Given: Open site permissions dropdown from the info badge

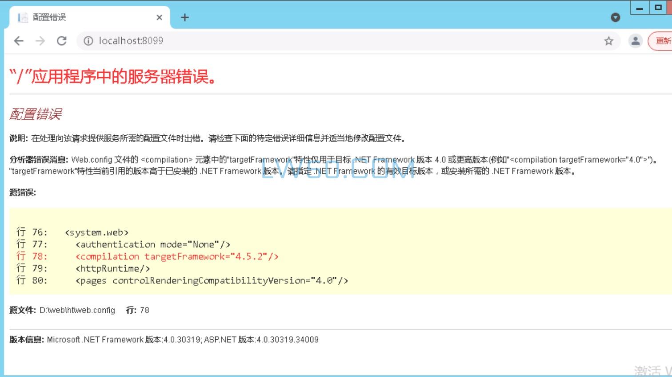Looking at the screenshot, I should tap(88, 40).
